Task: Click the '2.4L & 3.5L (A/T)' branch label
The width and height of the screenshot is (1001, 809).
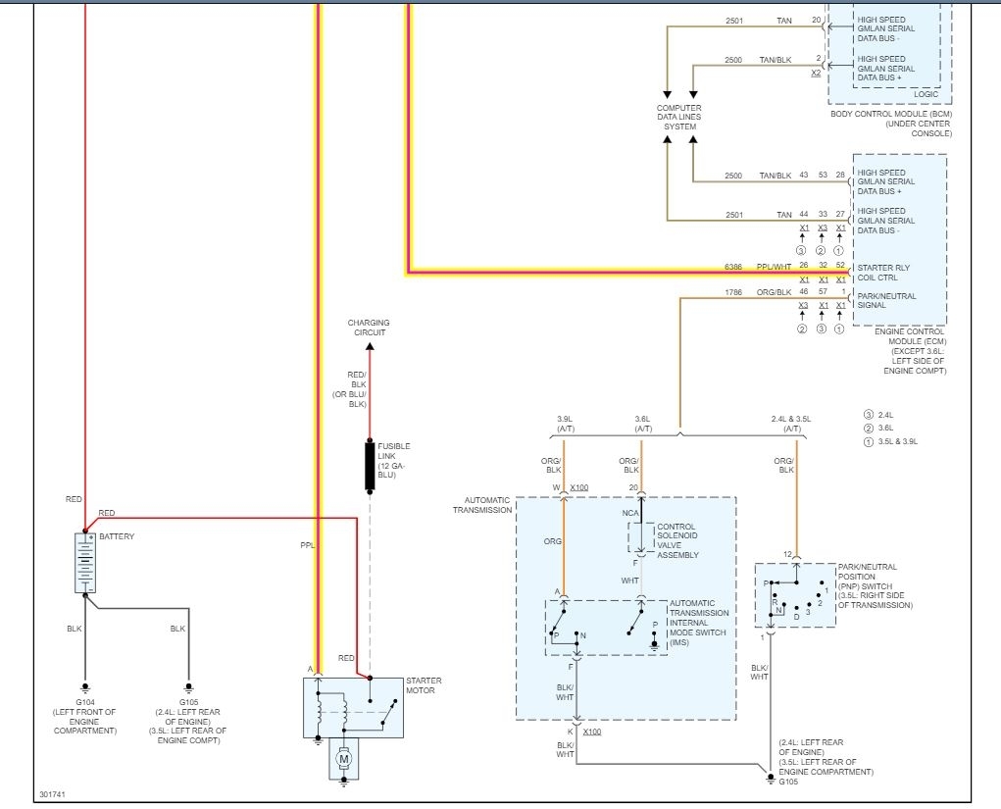Action: pyautogui.click(x=791, y=424)
